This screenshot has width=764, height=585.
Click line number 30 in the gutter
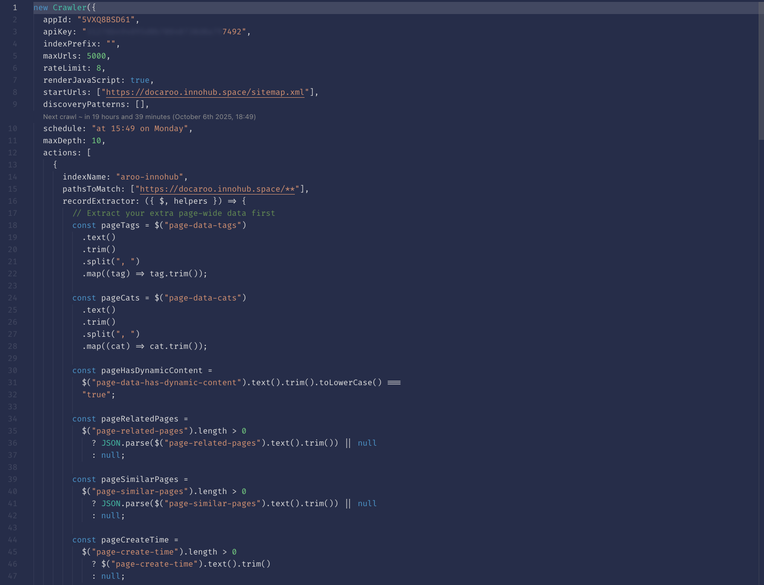[x=13, y=371]
